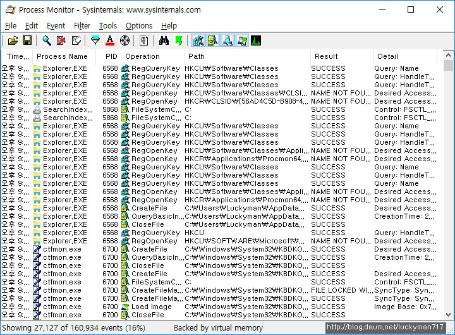455x335 pixels.
Task: Open the filter funnel icon
Action: 95,40
